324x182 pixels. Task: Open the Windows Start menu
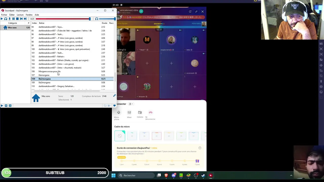(x=113, y=175)
